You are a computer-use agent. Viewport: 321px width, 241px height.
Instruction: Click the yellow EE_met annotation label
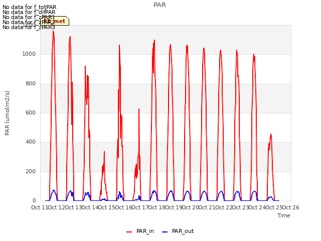click(55, 21)
